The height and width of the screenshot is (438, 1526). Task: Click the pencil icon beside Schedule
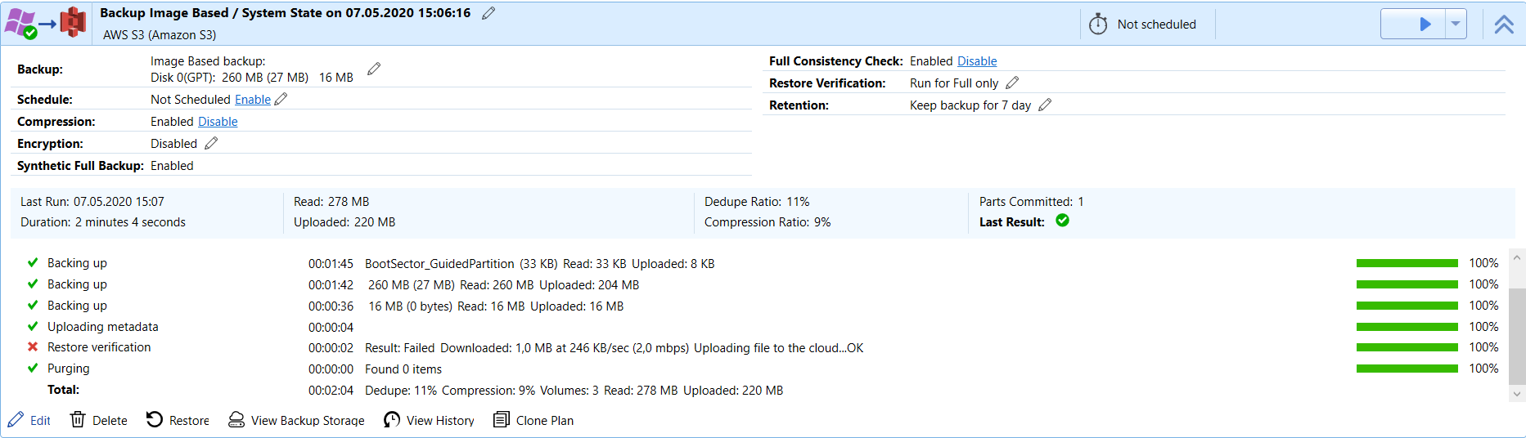(281, 99)
